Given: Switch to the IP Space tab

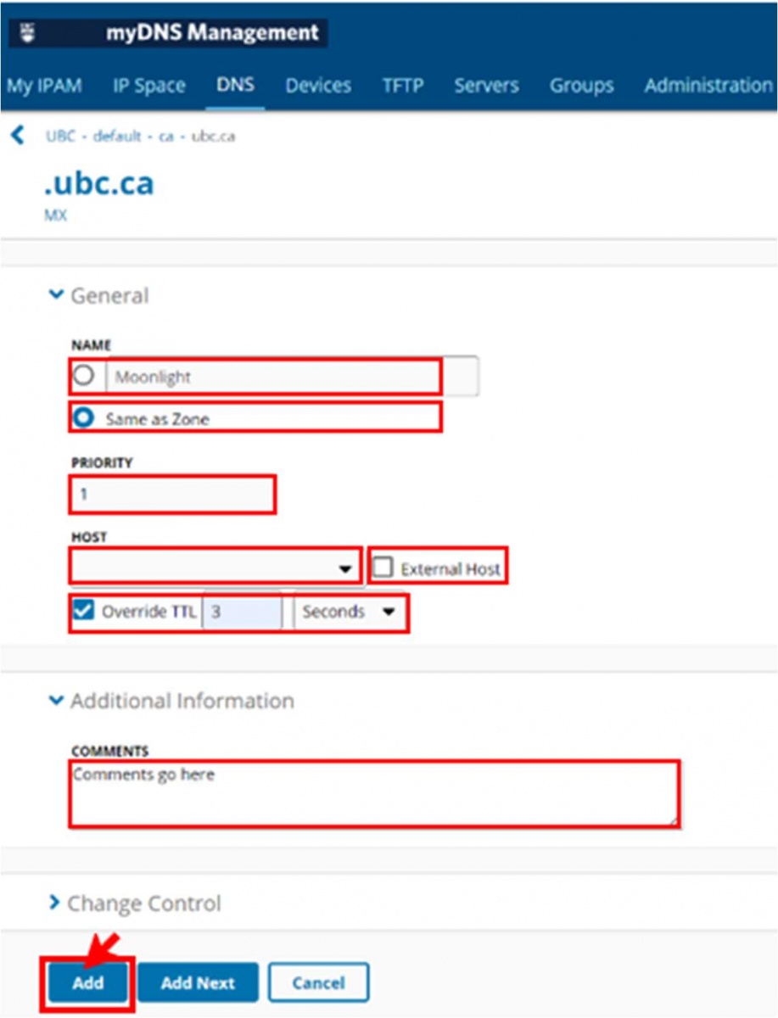Looking at the screenshot, I should click(x=148, y=86).
